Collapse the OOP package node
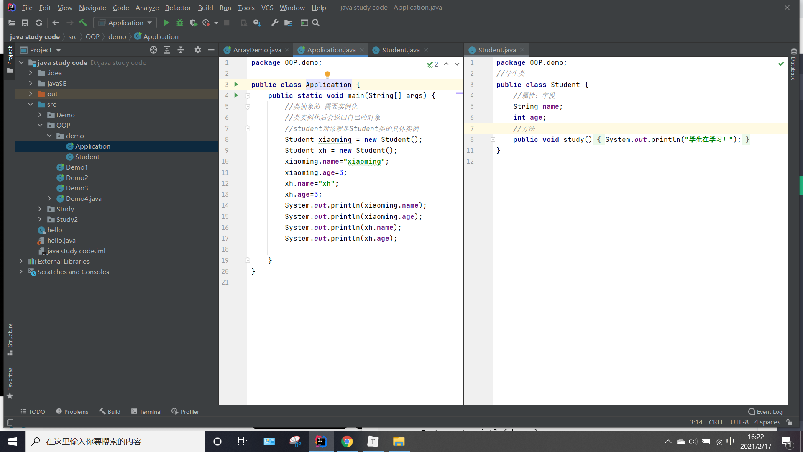 point(40,125)
